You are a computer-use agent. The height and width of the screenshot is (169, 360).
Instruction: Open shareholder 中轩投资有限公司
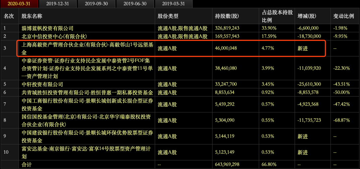pos(42,84)
